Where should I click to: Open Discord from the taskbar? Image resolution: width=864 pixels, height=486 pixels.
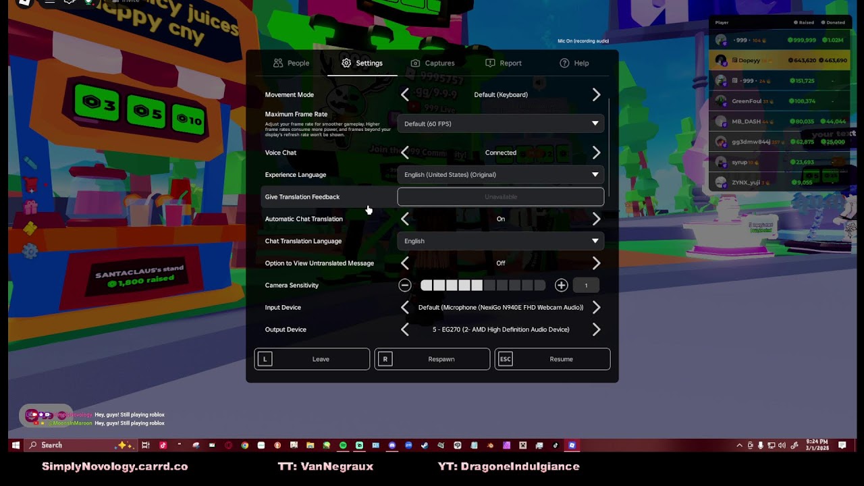pyautogui.click(x=392, y=446)
